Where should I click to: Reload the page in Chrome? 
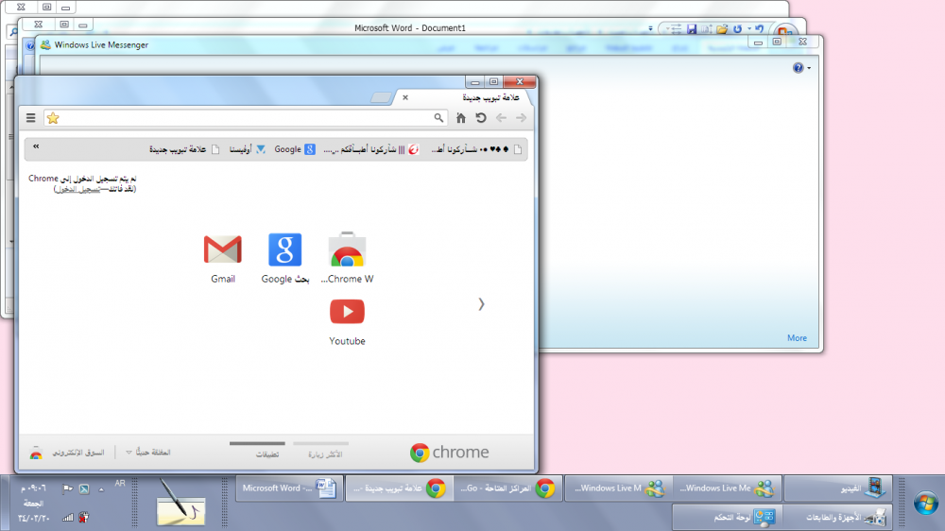point(481,118)
